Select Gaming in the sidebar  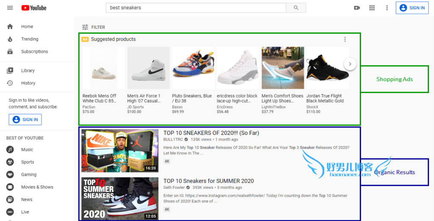click(29, 175)
